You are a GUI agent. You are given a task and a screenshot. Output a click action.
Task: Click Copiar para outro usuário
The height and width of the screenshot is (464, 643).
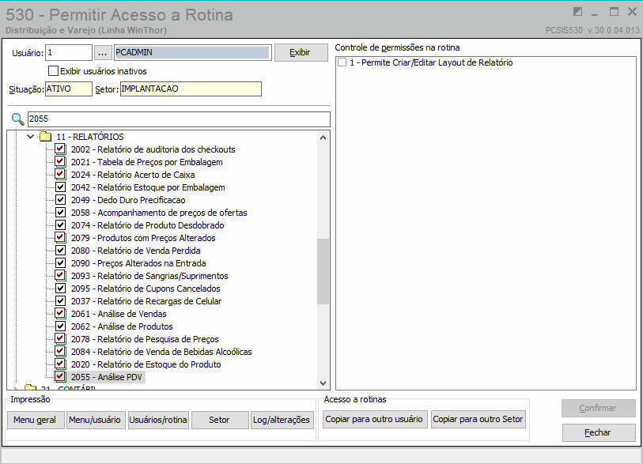click(374, 419)
